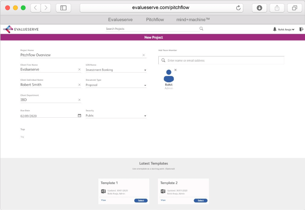305x210 pixels.
Task: Switch to the mind+machine tab
Action: (193, 20)
